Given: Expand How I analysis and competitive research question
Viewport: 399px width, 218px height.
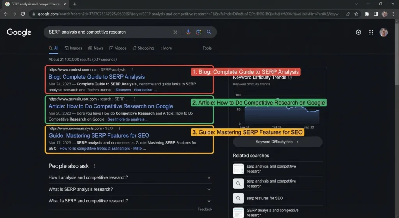Looking at the screenshot, I should pos(130,177).
